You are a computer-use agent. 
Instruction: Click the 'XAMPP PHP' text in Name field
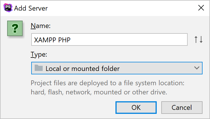coord(52,40)
